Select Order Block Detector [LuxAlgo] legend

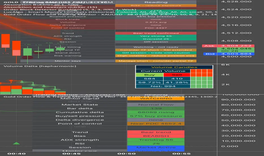pos(70,10)
